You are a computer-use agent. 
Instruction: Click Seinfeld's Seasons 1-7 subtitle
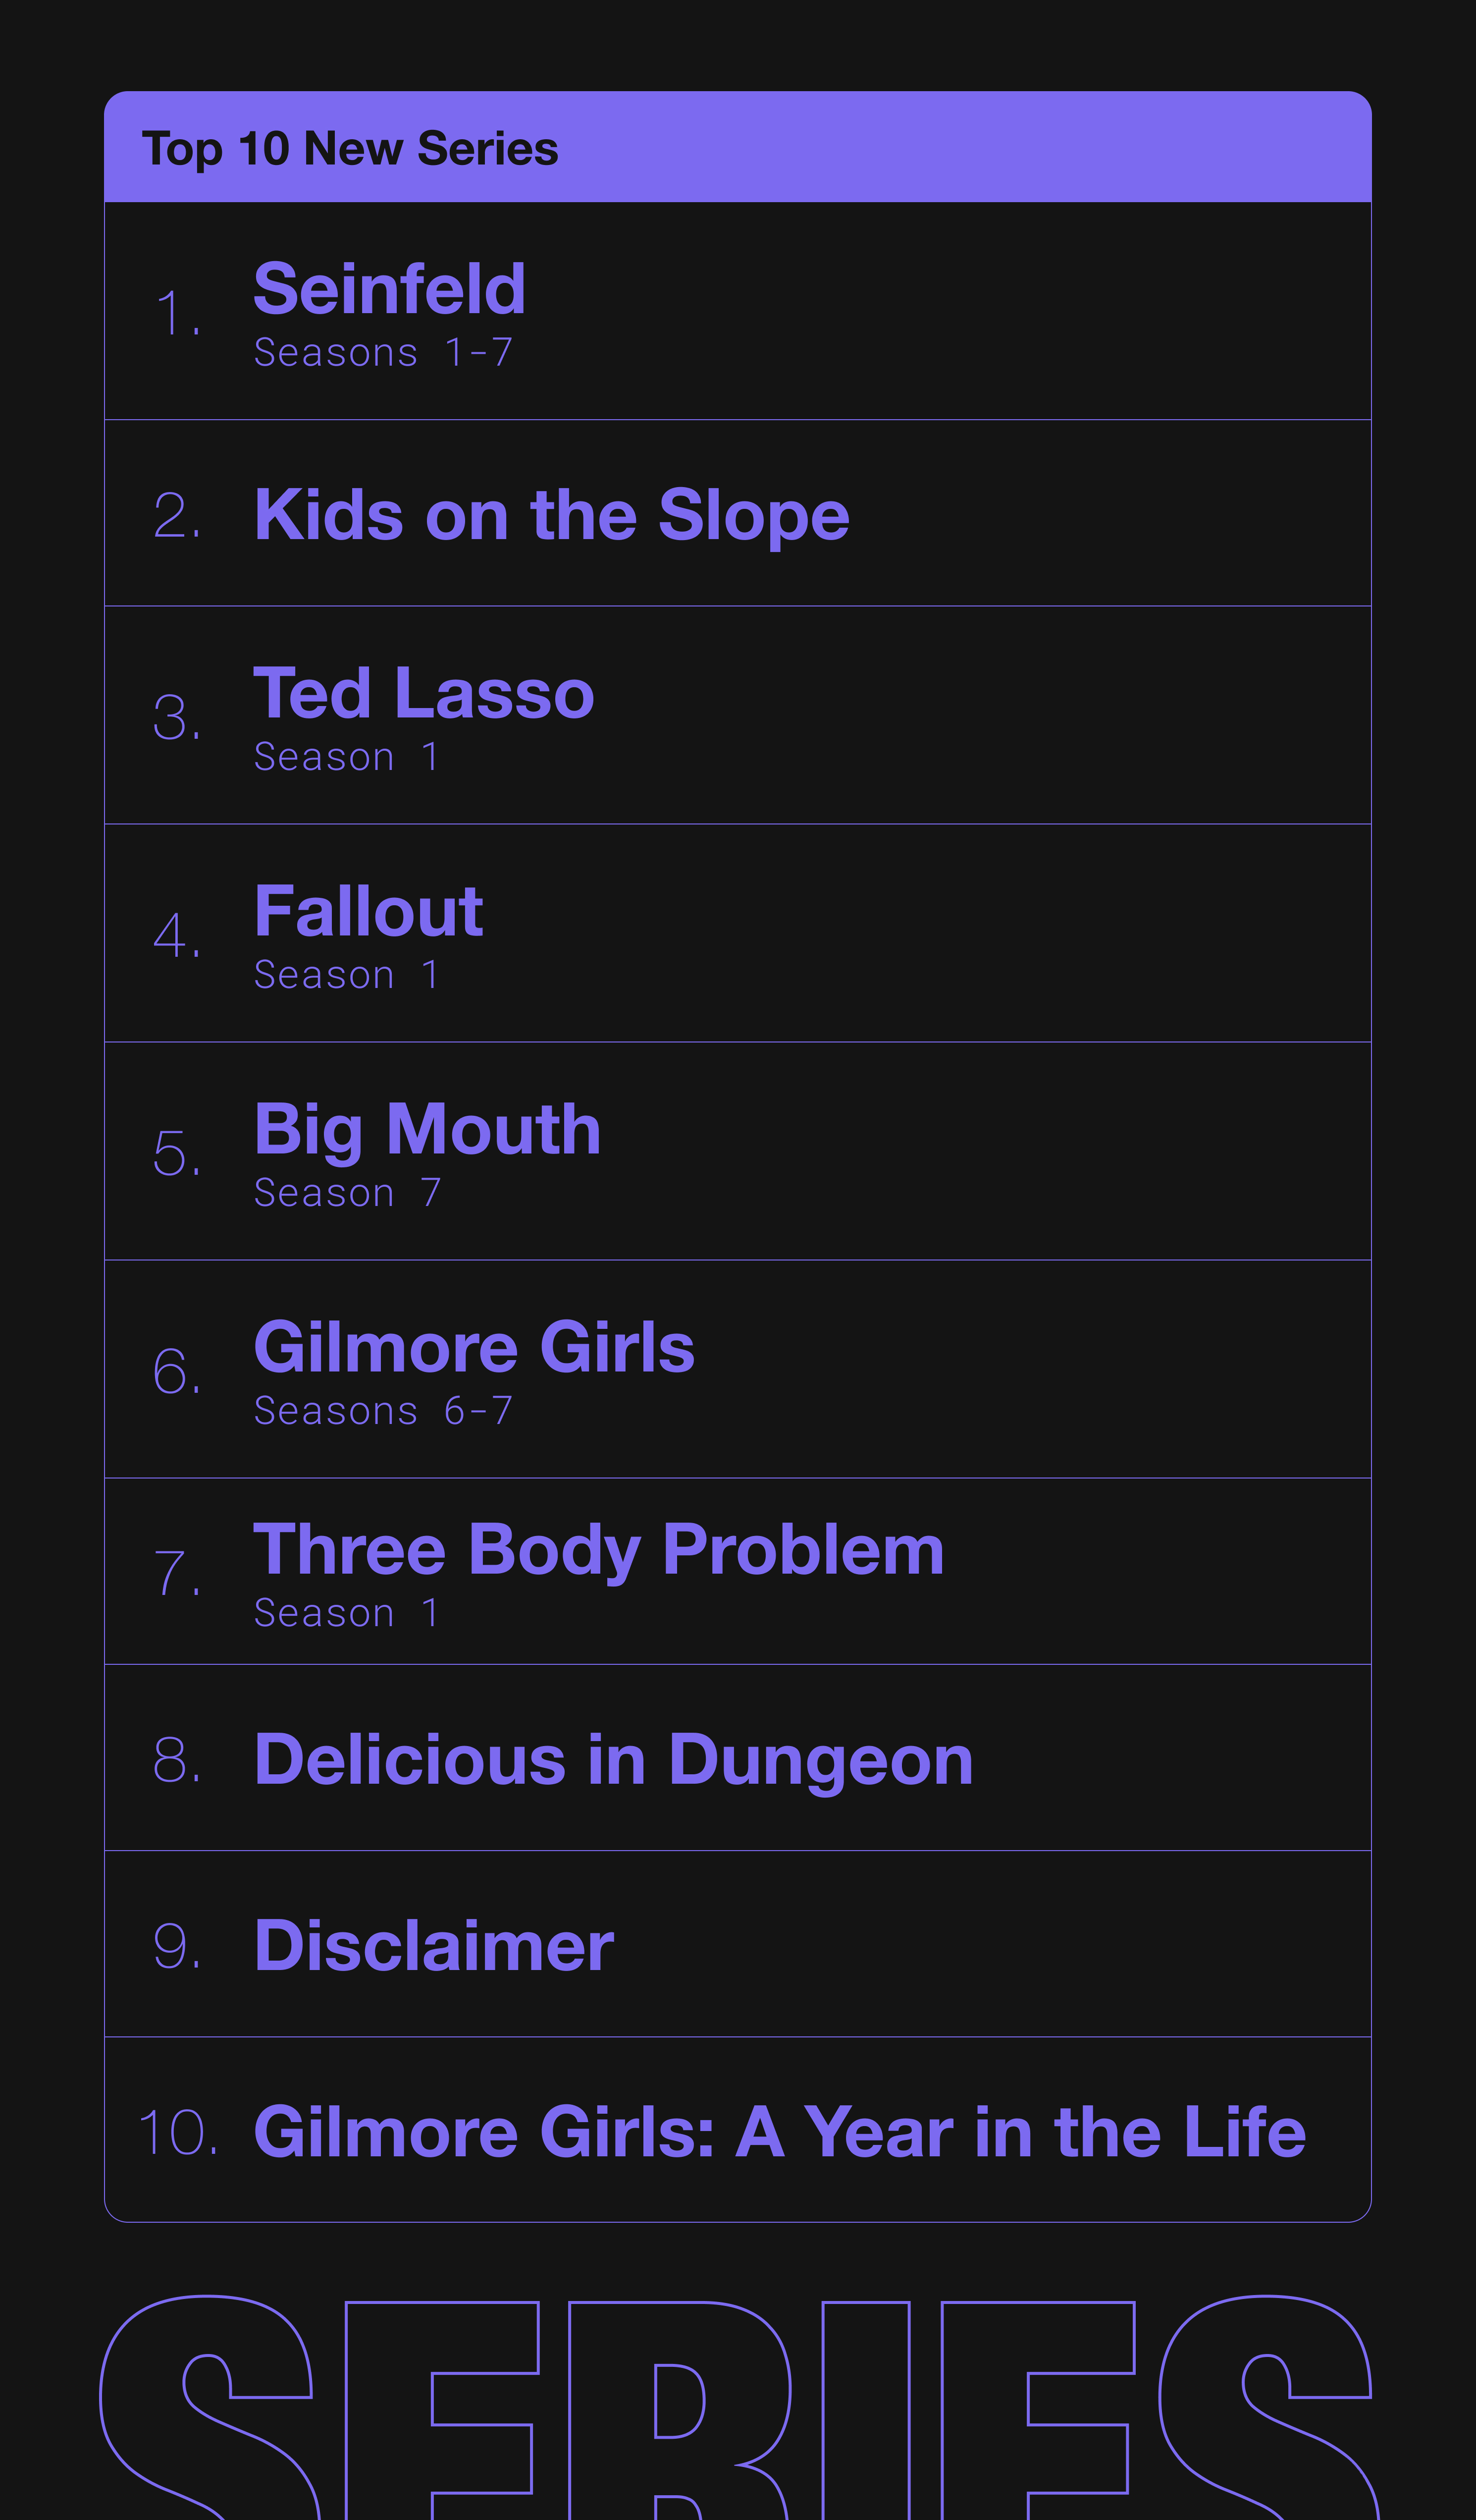pos(383,353)
